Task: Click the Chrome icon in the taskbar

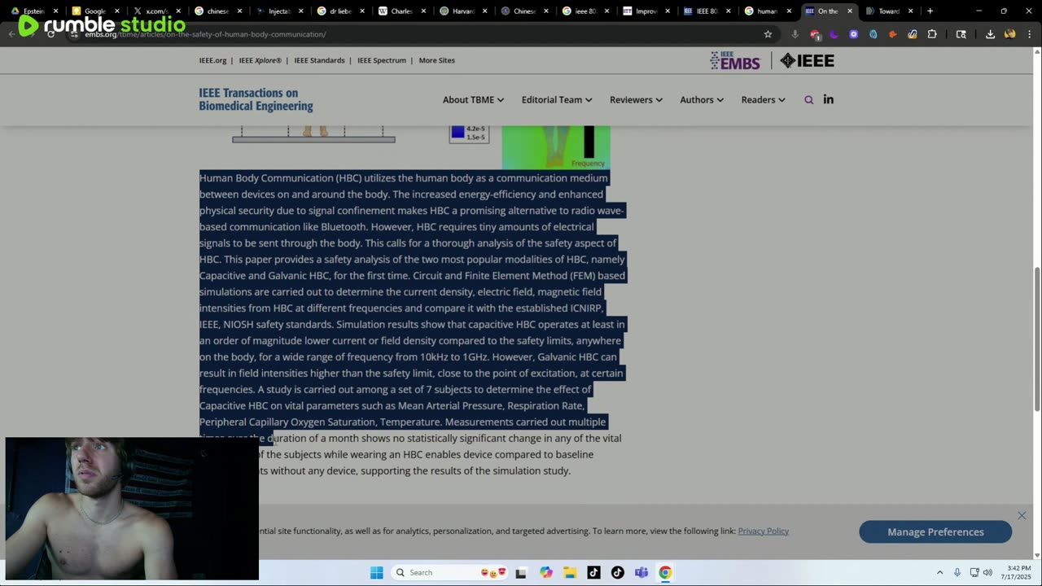Action: click(665, 572)
